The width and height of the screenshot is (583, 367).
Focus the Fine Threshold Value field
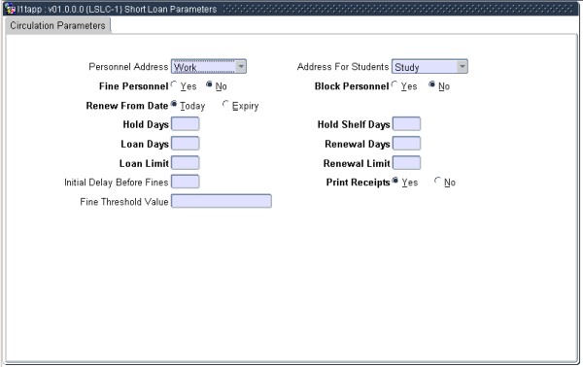pyautogui.click(x=222, y=201)
